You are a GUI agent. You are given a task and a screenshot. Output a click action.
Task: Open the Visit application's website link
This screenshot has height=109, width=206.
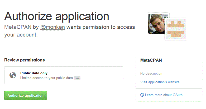(x=160, y=82)
